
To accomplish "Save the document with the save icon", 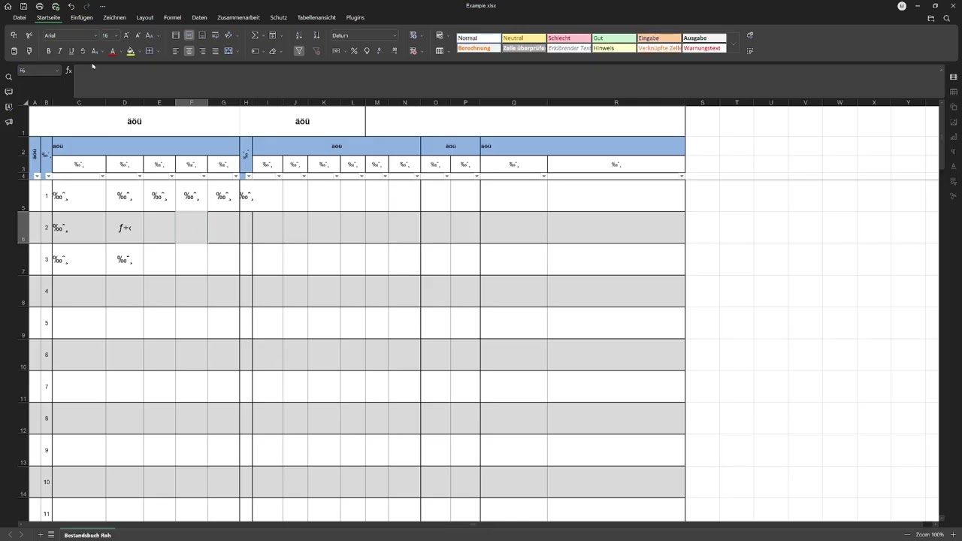I will (x=23, y=6).
